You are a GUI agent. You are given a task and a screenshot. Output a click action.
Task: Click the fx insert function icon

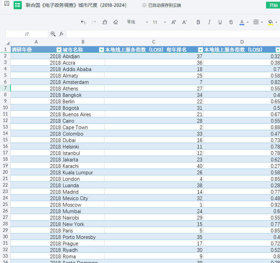pyautogui.click(x=61, y=34)
